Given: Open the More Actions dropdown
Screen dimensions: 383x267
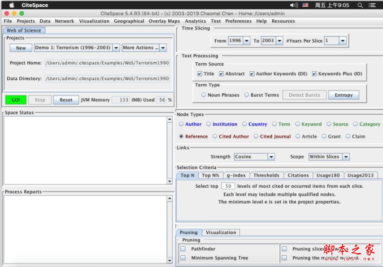Looking at the screenshot, I should tap(144, 47).
